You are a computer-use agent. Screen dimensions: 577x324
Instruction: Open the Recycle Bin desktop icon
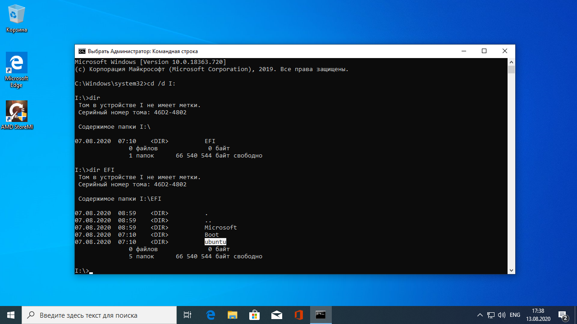[17, 18]
